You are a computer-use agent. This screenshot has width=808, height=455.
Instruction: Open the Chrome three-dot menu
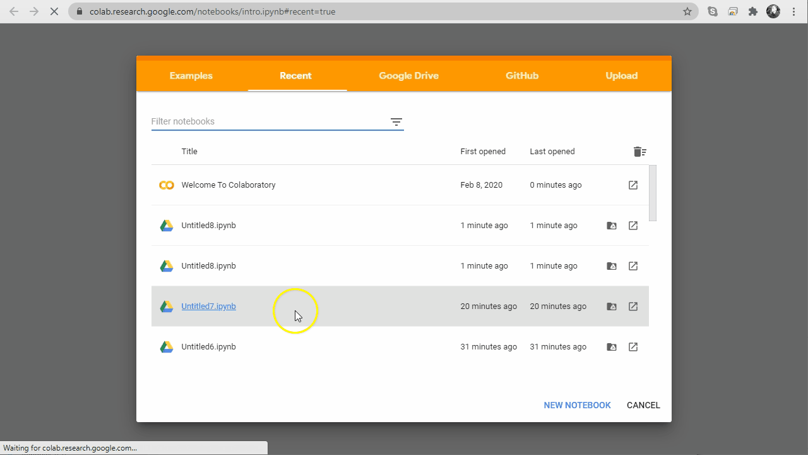tap(794, 11)
